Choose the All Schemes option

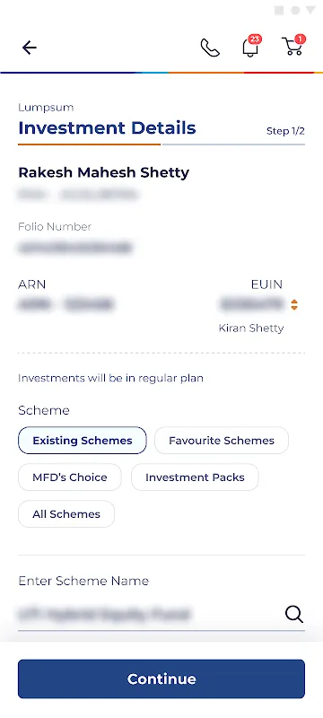click(x=66, y=513)
